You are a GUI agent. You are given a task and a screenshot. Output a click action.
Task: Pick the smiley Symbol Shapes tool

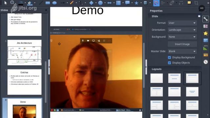(100, 3)
